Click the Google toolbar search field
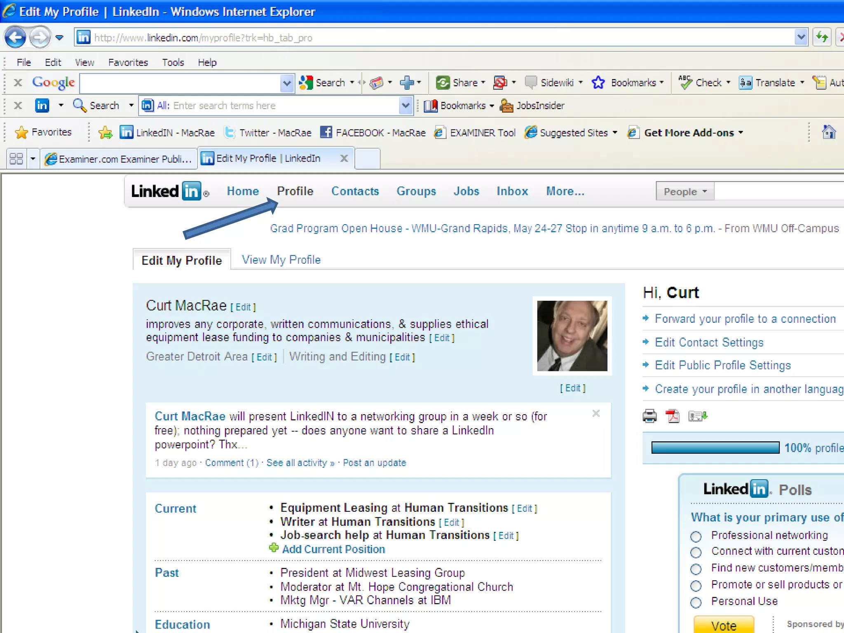Image resolution: width=844 pixels, height=633 pixels. click(180, 83)
